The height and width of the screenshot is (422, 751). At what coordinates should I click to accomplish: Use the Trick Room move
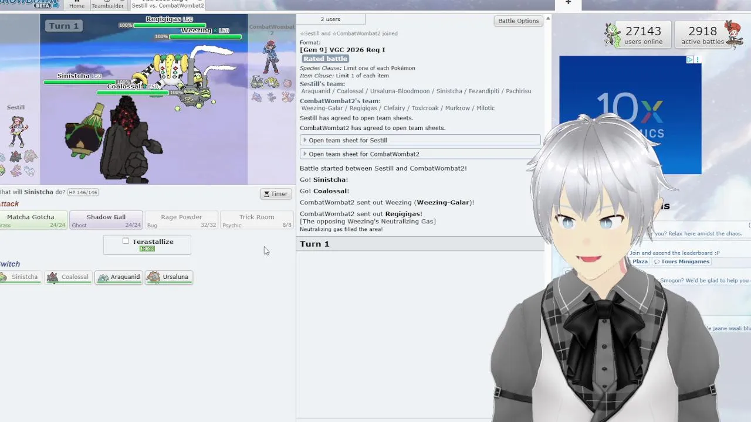pos(256,220)
